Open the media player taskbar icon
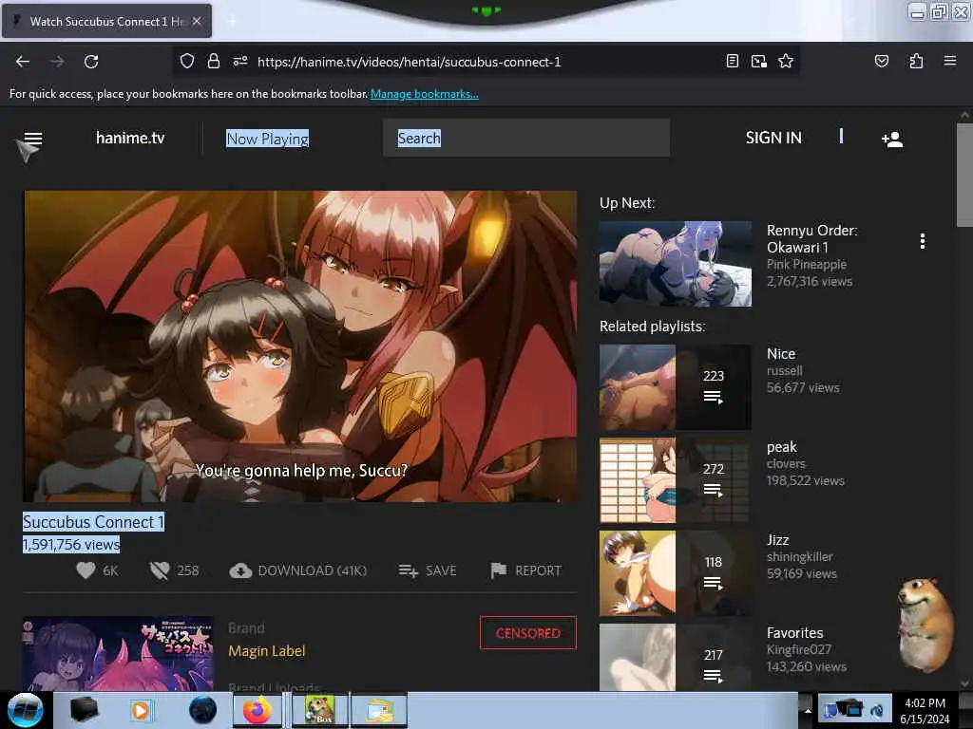The height and width of the screenshot is (729, 973). [141, 710]
